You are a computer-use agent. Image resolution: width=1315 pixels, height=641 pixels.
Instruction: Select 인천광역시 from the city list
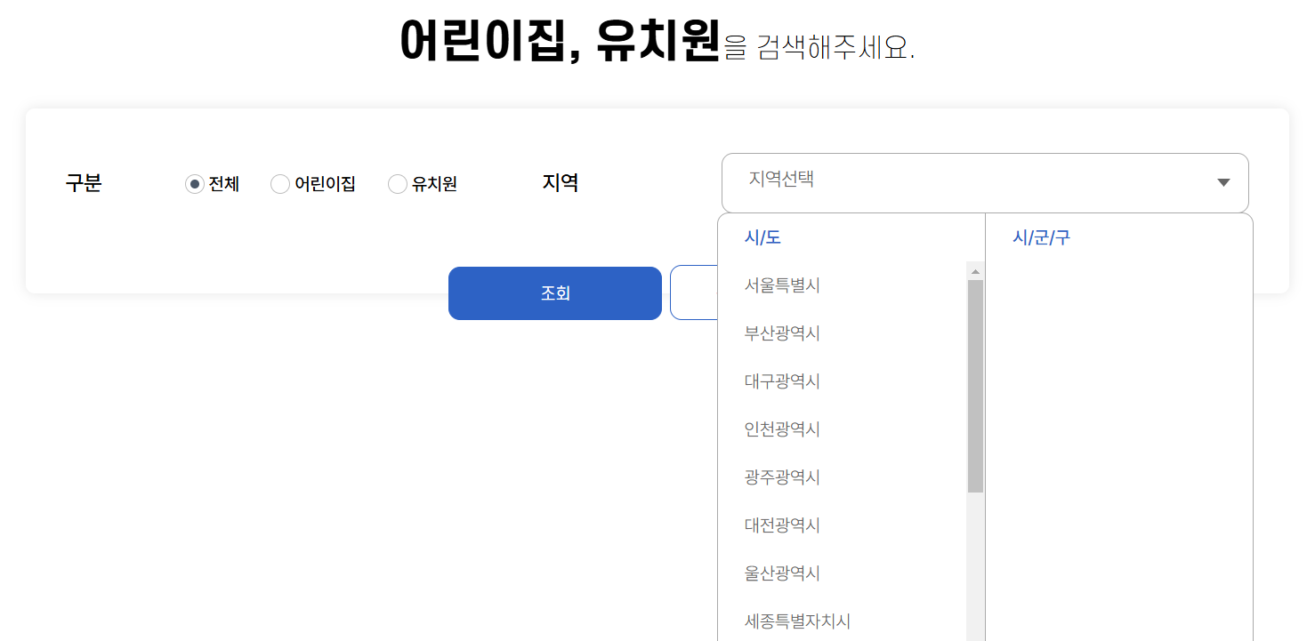[781, 429]
